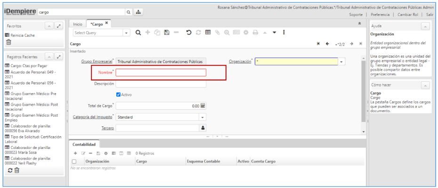The image size is (438, 188).
Task: Collapse the Registros Recientes panel
Action: coord(49,57)
